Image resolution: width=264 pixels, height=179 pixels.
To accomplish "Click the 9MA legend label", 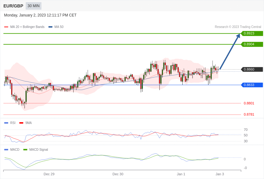I will tap(29, 123).
